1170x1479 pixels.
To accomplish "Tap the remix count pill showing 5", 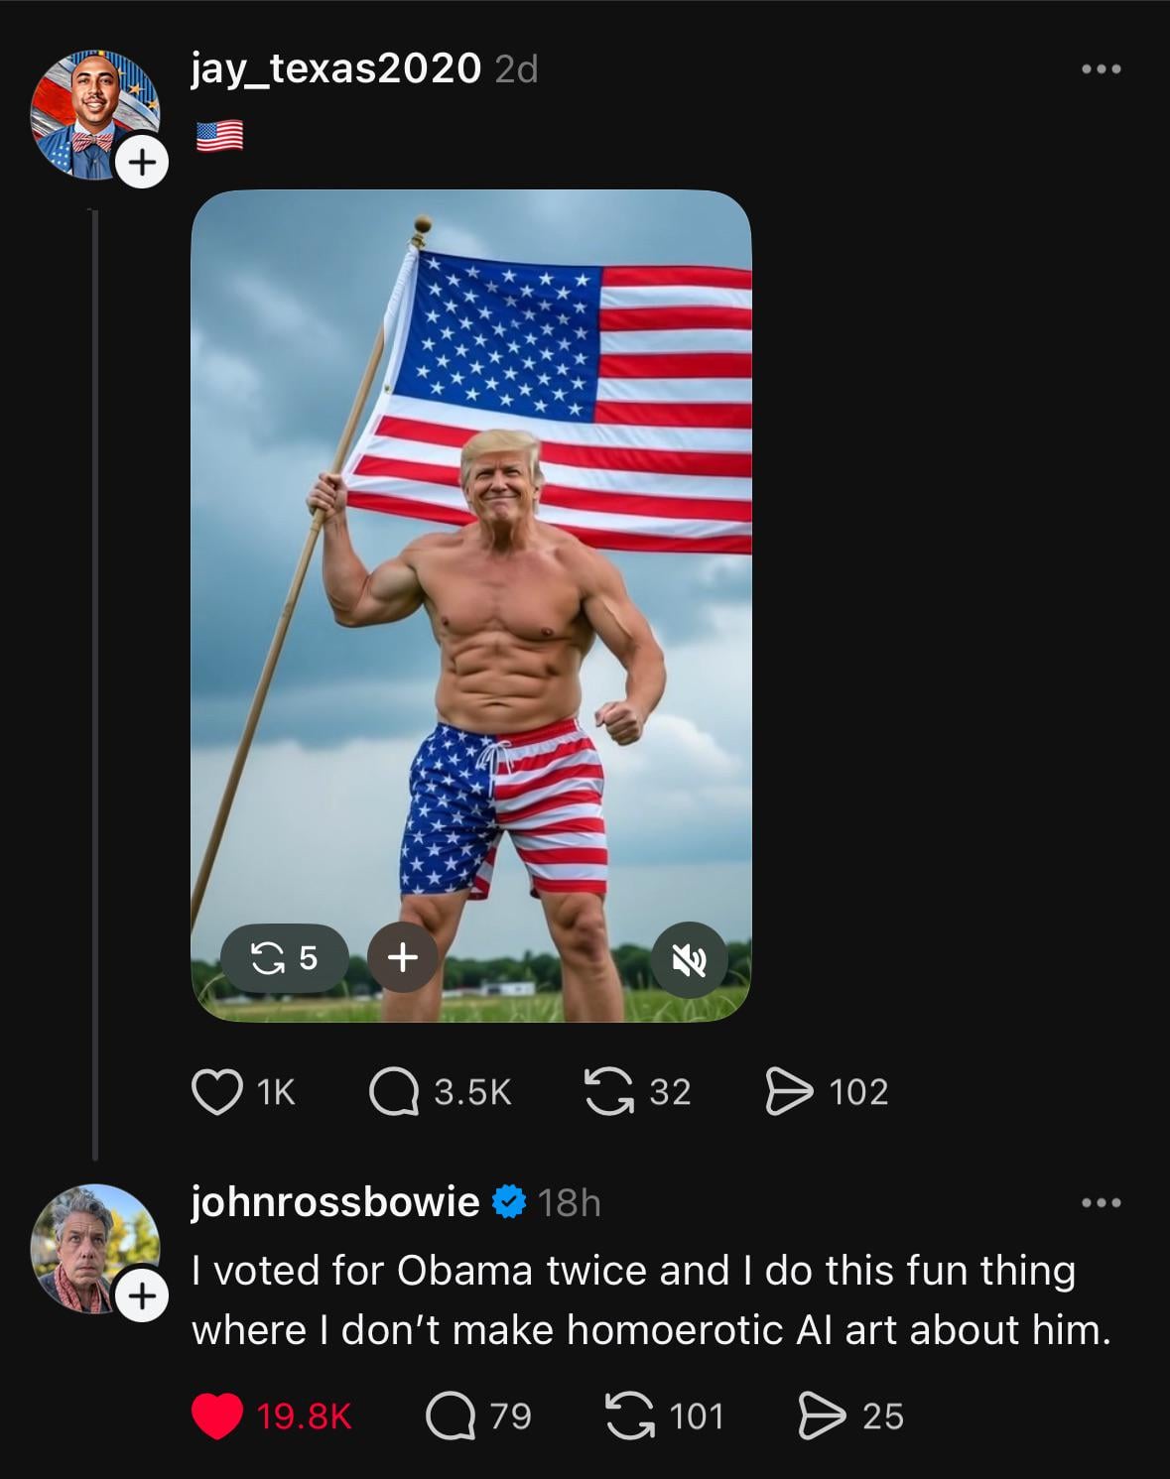I will (285, 957).
